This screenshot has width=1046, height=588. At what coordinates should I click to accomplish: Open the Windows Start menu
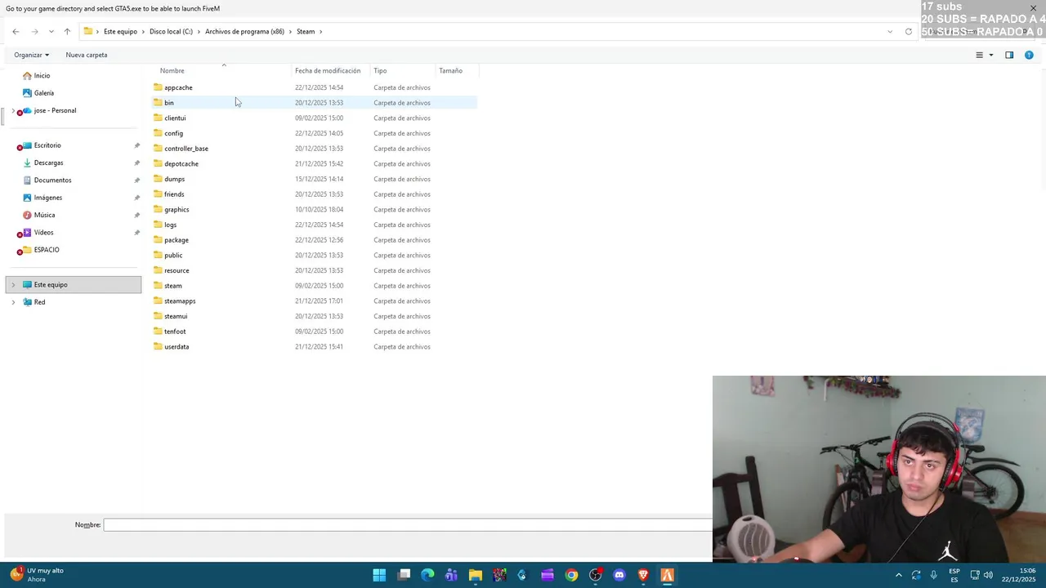click(379, 575)
